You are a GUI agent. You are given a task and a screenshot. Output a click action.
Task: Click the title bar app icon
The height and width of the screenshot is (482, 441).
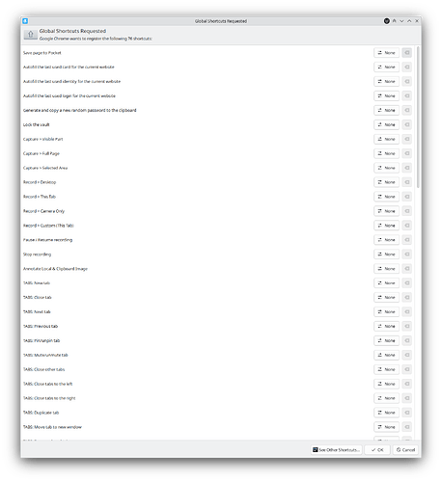point(25,21)
